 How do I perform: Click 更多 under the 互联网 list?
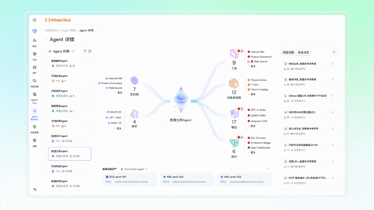120,93
